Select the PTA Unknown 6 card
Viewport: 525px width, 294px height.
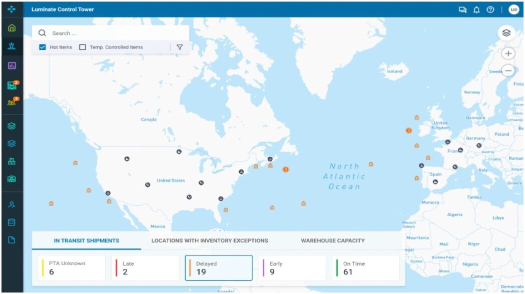(72, 268)
